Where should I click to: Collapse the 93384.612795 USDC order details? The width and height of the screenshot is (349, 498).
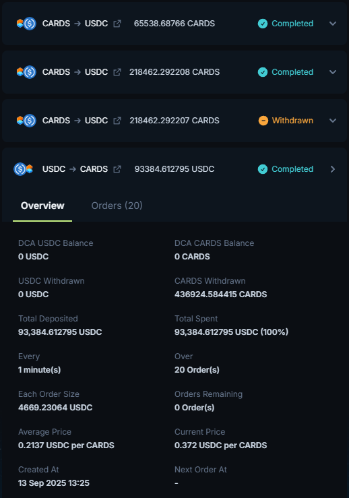(333, 169)
